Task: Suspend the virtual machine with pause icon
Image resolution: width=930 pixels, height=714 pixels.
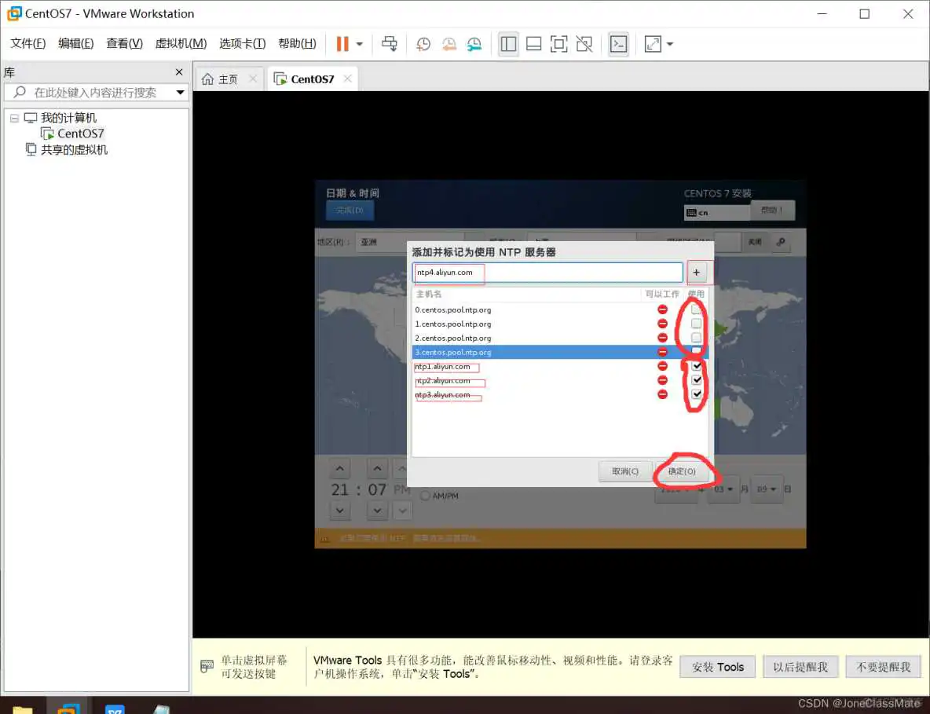Action: pyautogui.click(x=344, y=44)
